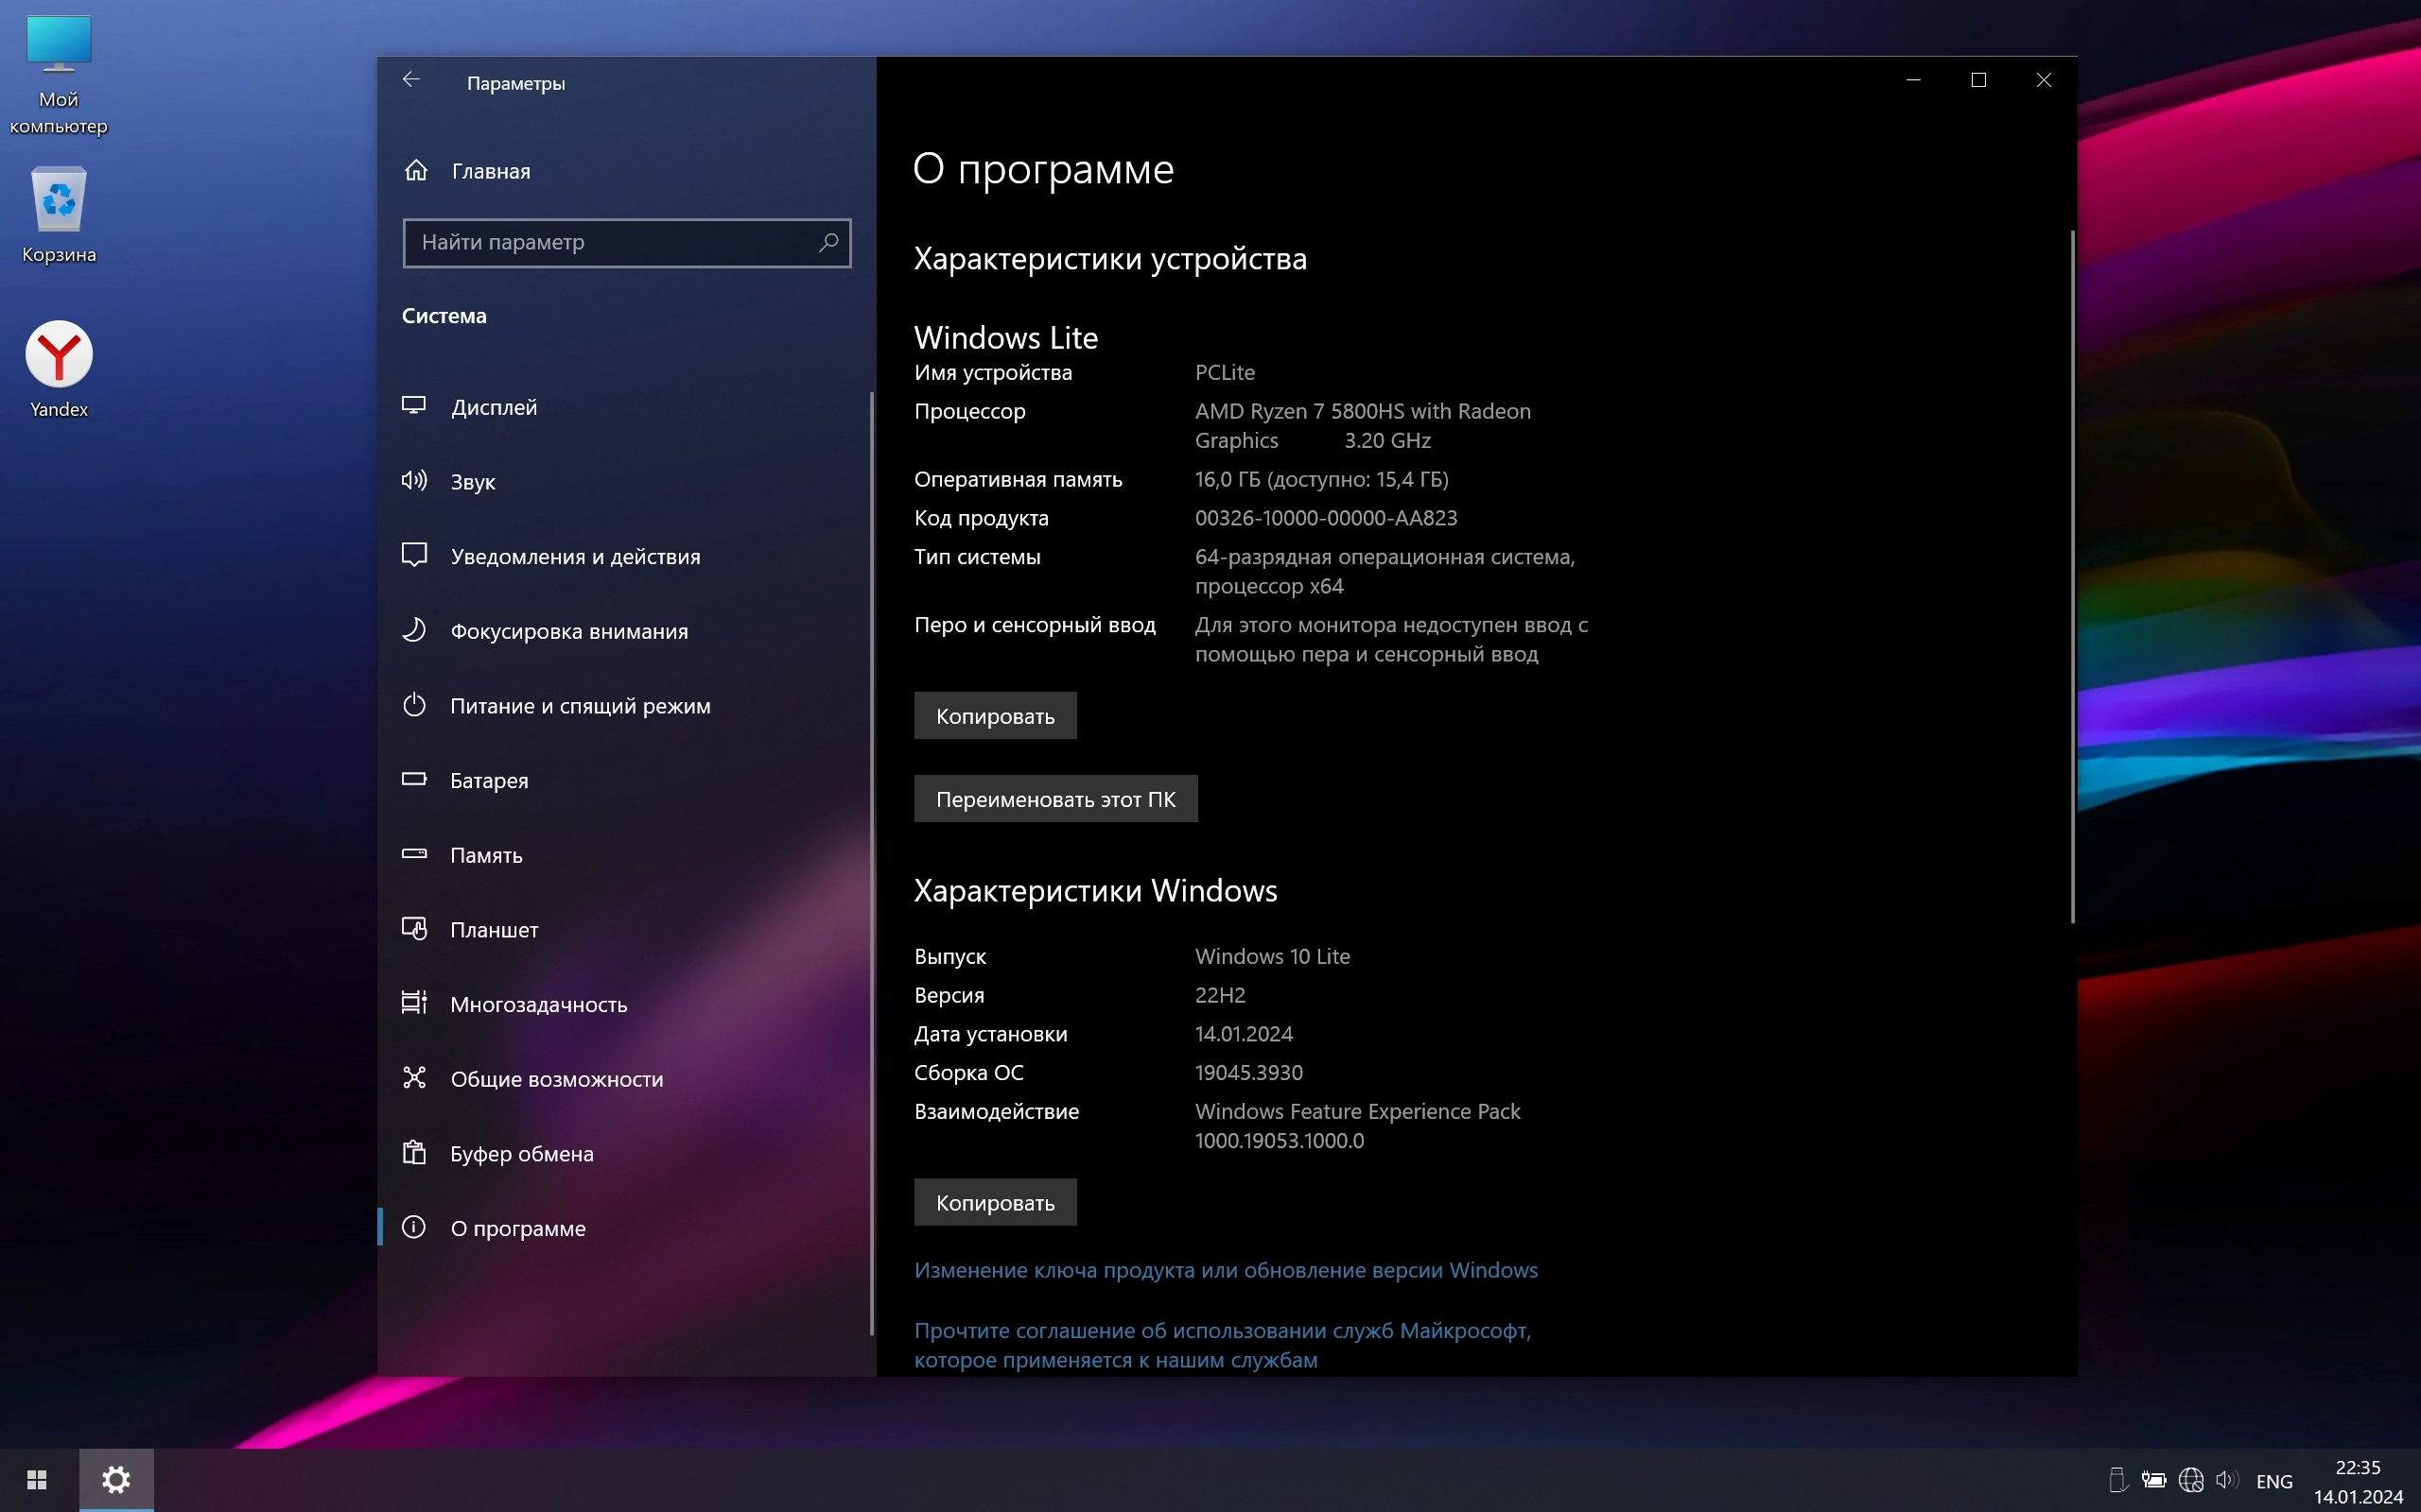Open the Windows Start menu

coord(37,1480)
